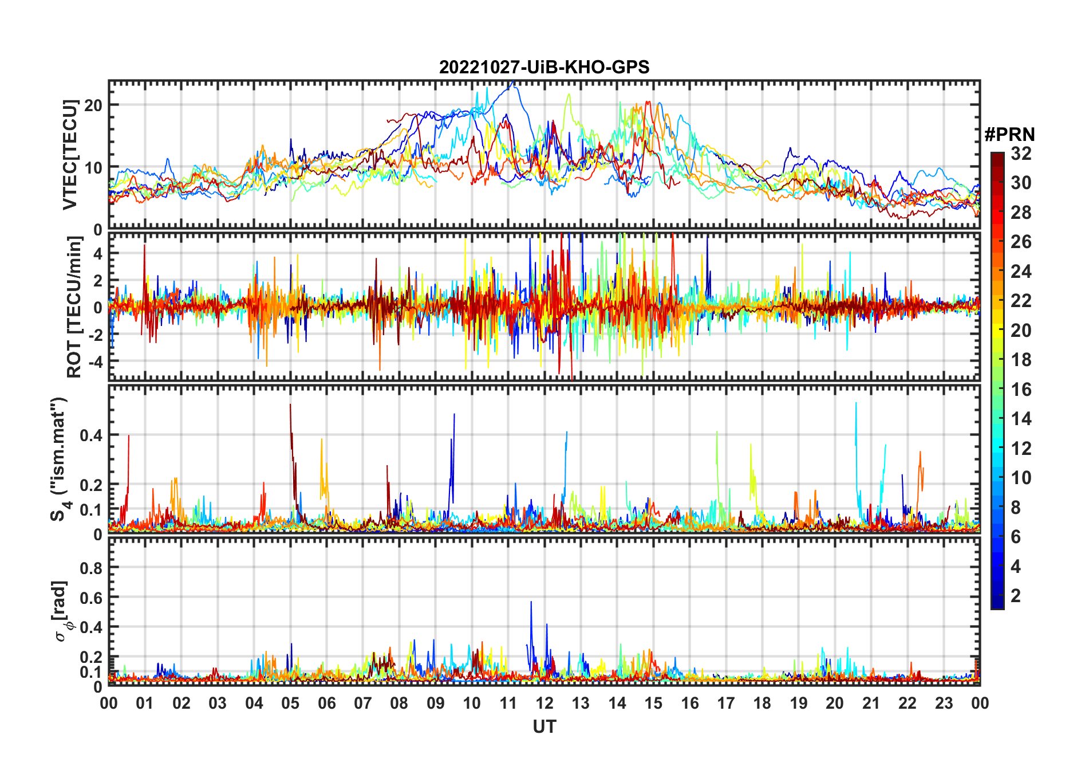Click the sigma-phi [rad] y-axis label
This screenshot has width=1089, height=762.
[x=62, y=611]
